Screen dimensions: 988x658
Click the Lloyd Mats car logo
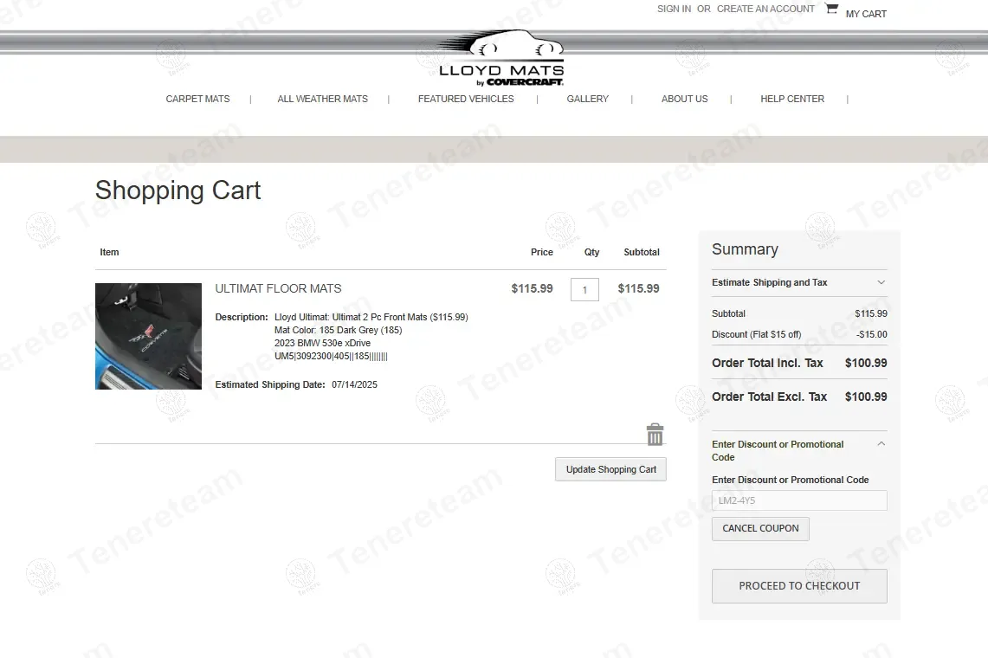click(x=501, y=59)
